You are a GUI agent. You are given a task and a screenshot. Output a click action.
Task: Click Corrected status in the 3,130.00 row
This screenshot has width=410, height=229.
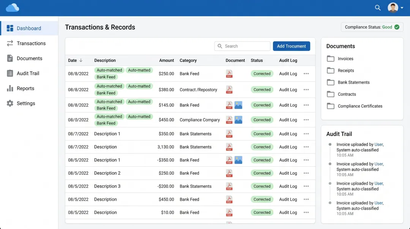[x=262, y=147]
